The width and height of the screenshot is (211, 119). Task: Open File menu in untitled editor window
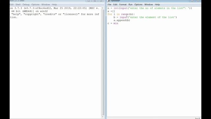tap(109, 4)
